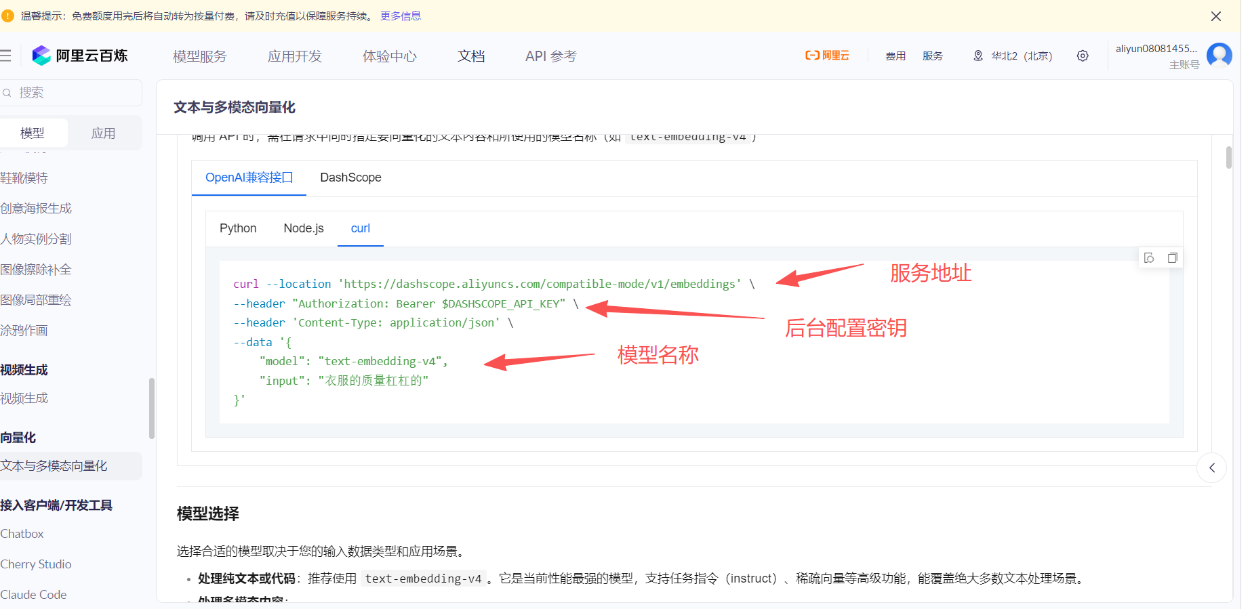Switch to the 应用 sidebar tab
1250x609 pixels.
click(x=104, y=133)
